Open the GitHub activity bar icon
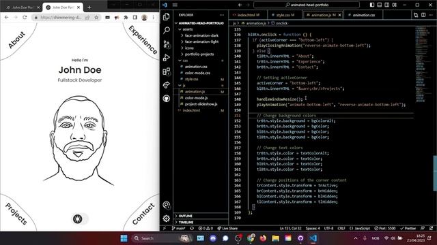 pyautogui.click(x=167, y=98)
